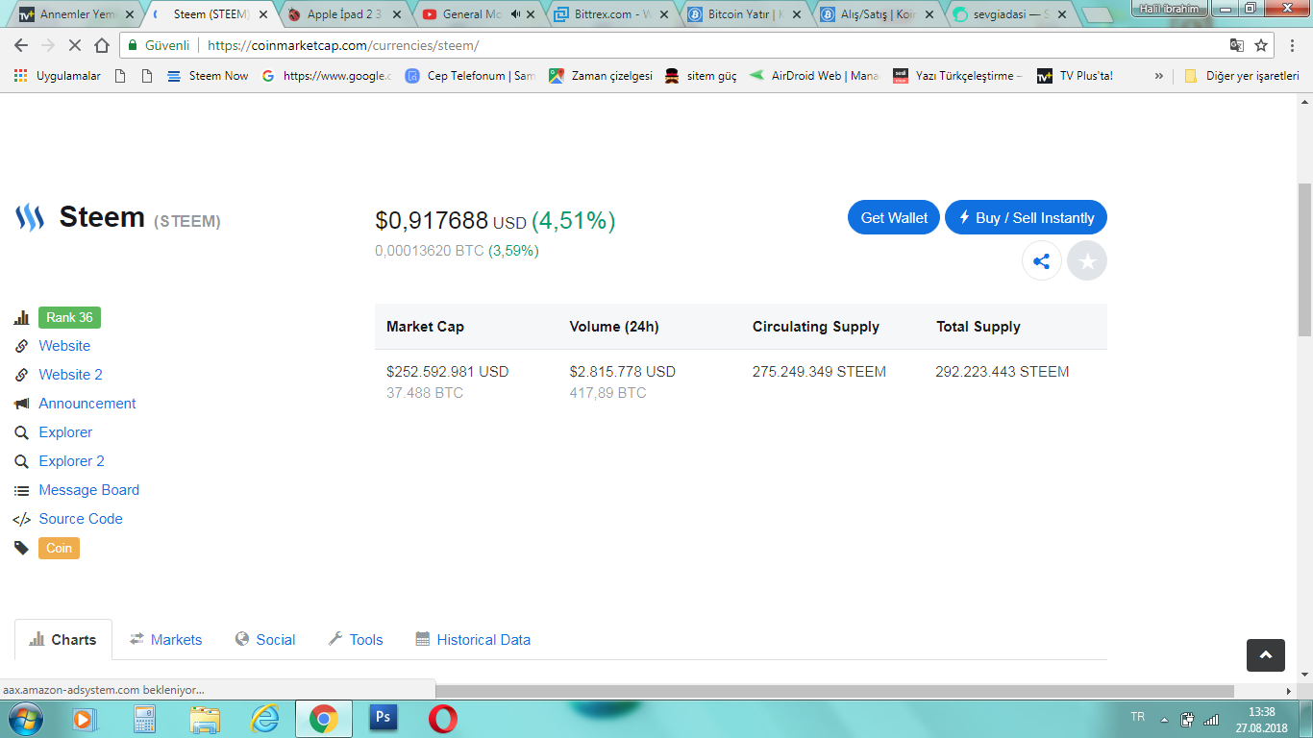Open Photoshop from the taskbar
Image resolution: width=1313 pixels, height=738 pixels.
(383, 719)
